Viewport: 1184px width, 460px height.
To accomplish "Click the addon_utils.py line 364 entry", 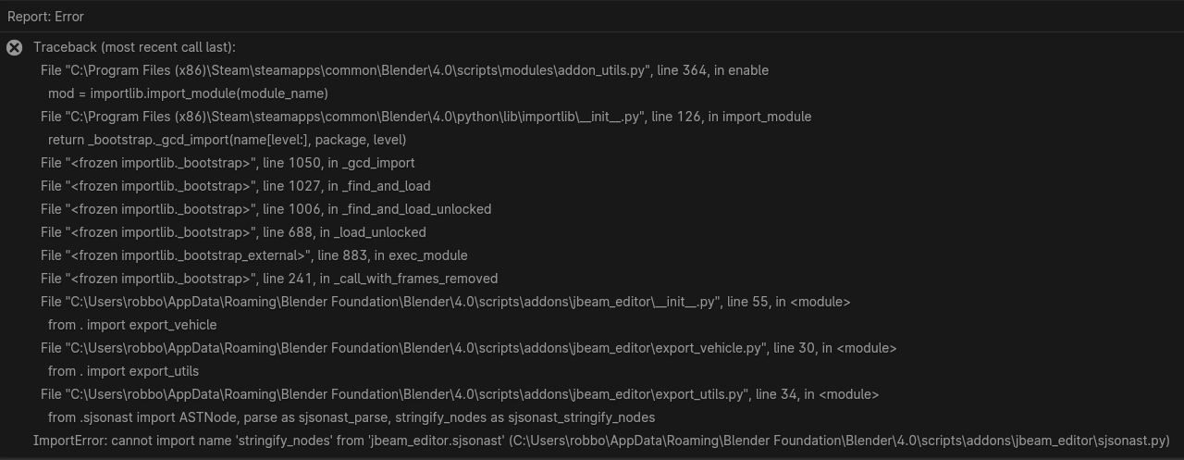I will click(404, 70).
